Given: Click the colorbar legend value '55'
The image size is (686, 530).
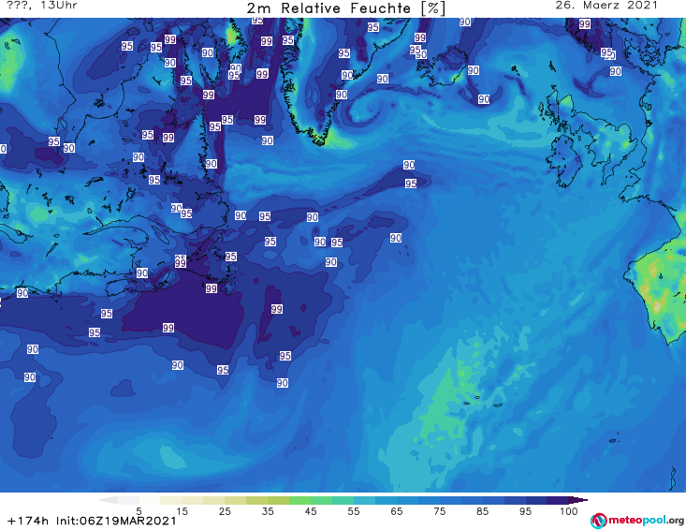Looking at the screenshot, I should click(354, 511).
